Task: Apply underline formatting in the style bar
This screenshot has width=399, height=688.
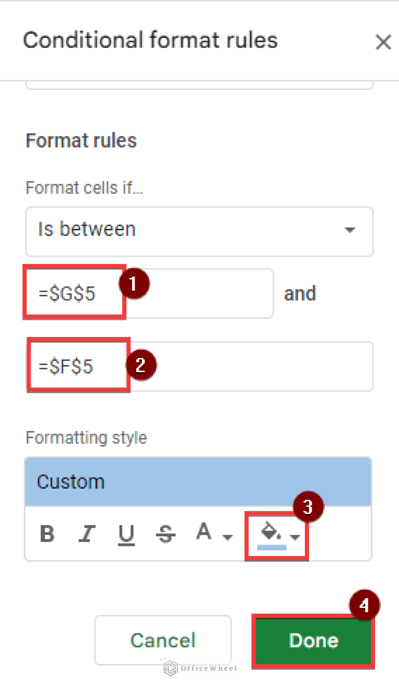Action: (x=126, y=532)
